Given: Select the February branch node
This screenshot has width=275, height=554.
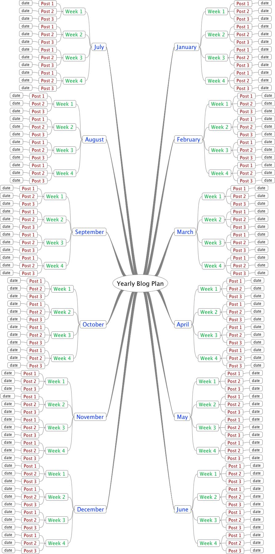Looking at the screenshot, I should 188,140.
